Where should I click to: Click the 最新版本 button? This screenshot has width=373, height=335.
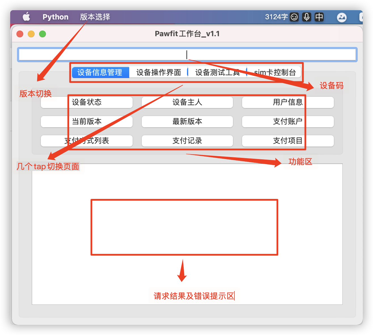pos(187,122)
